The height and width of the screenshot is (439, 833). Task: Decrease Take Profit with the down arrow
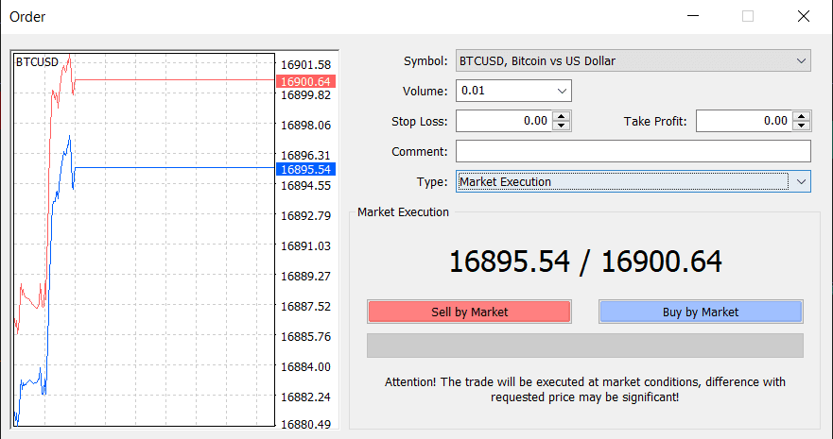(x=802, y=127)
